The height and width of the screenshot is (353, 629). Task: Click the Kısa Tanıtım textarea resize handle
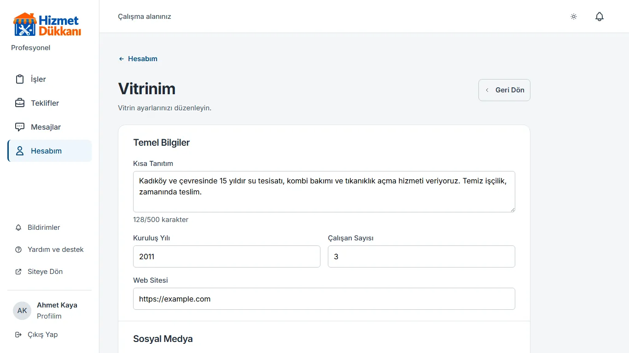(512, 209)
